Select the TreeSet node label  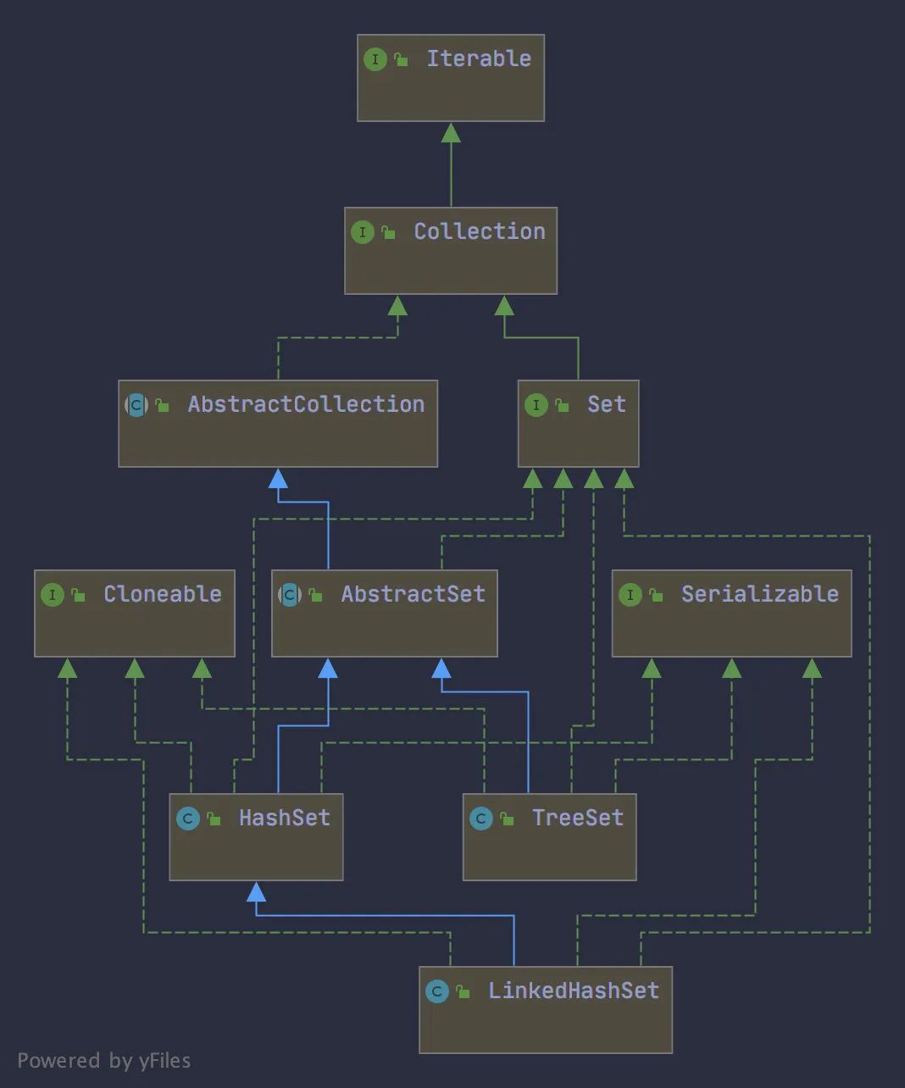click(579, 819)
